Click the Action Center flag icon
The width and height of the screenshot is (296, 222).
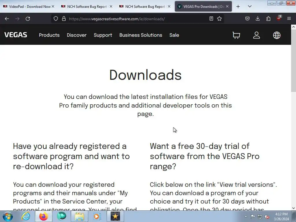coord(253,217)
